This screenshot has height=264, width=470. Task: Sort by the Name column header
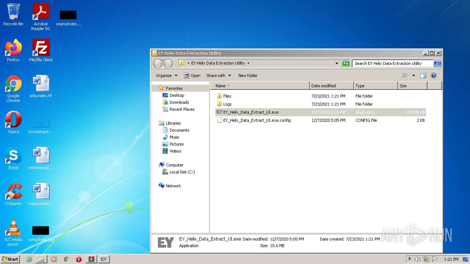click(x=260, y=86)
